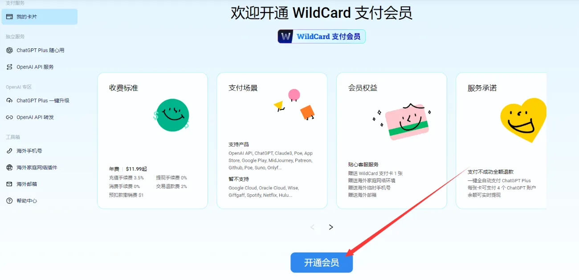Select the 收费标准 pricing card
This screenshot has height=280, width=579.
152,140
